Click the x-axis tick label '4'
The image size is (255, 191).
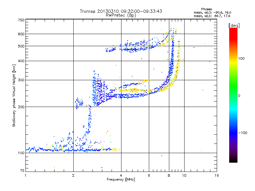tap(121, 175)
